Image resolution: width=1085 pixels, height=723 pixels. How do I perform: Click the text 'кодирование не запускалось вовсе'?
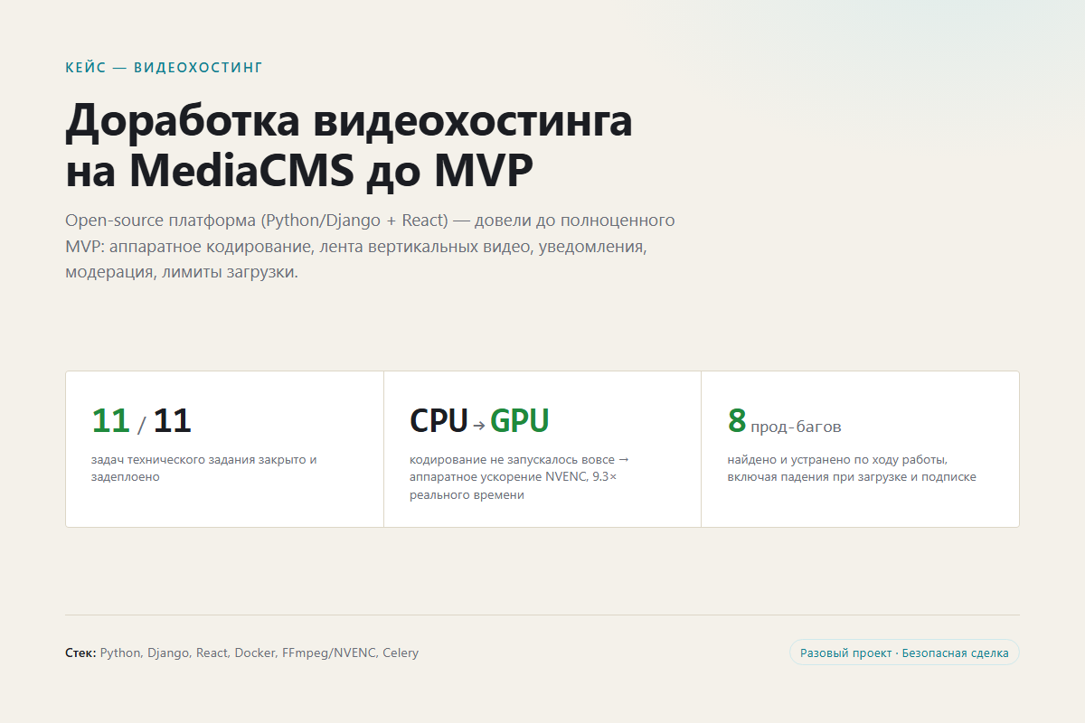(513, 459)
